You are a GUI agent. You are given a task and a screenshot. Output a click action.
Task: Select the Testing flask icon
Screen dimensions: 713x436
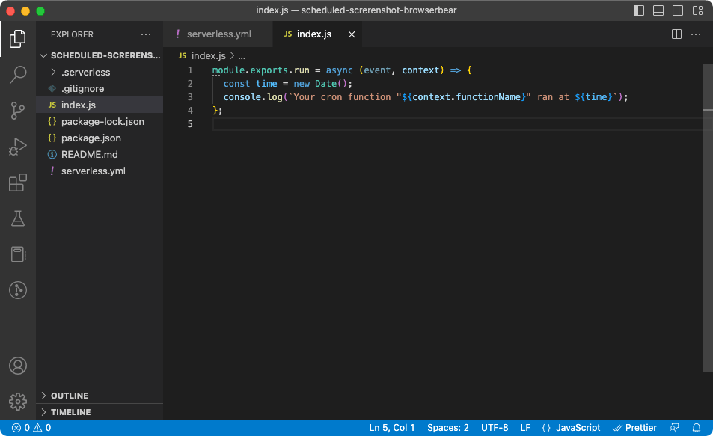17,218
